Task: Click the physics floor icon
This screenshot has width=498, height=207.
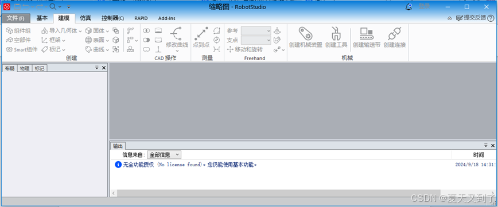Action: point(130,49)
